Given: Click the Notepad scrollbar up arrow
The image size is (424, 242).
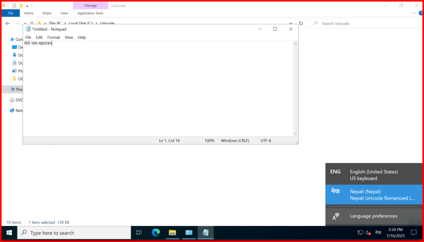Looking at the screenshot, I should click(296, 44).
